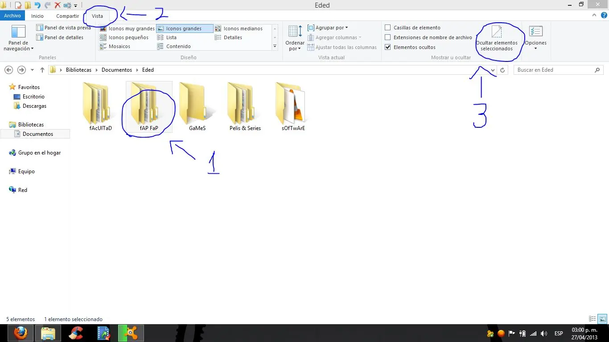Open Grupo en el hogar
Viewport: 609px width, 342px height.
pos(39,153)
